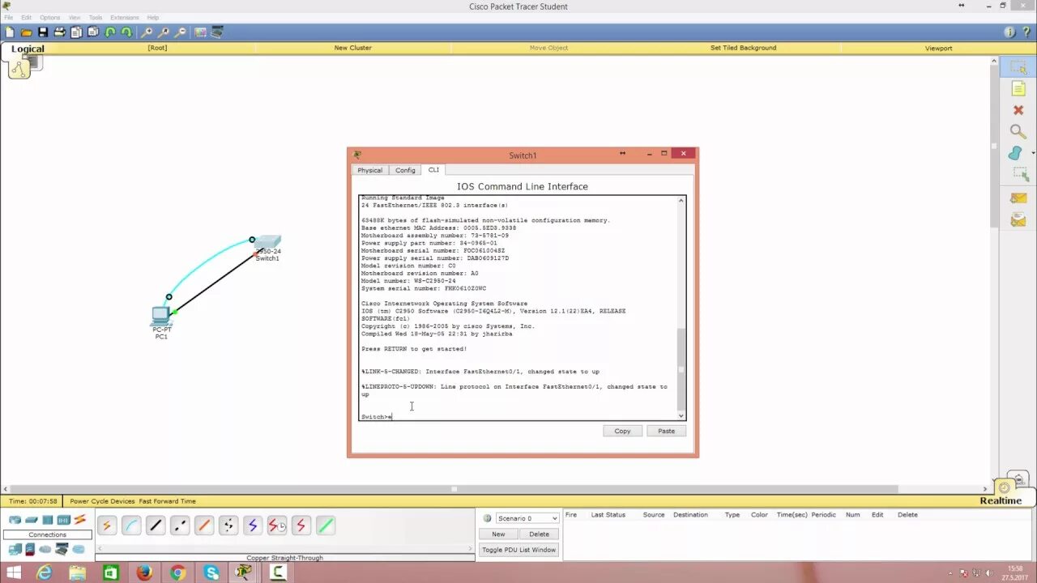Click the CLI terminal scrollbar thumb
The height and width of the screenshot is (583, 1037).
(681, 368)
